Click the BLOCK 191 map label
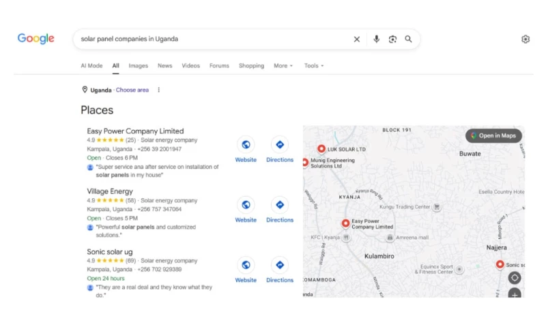Image resolution: width=546 pixels, height=328 pixels. (x=397, y=130)
